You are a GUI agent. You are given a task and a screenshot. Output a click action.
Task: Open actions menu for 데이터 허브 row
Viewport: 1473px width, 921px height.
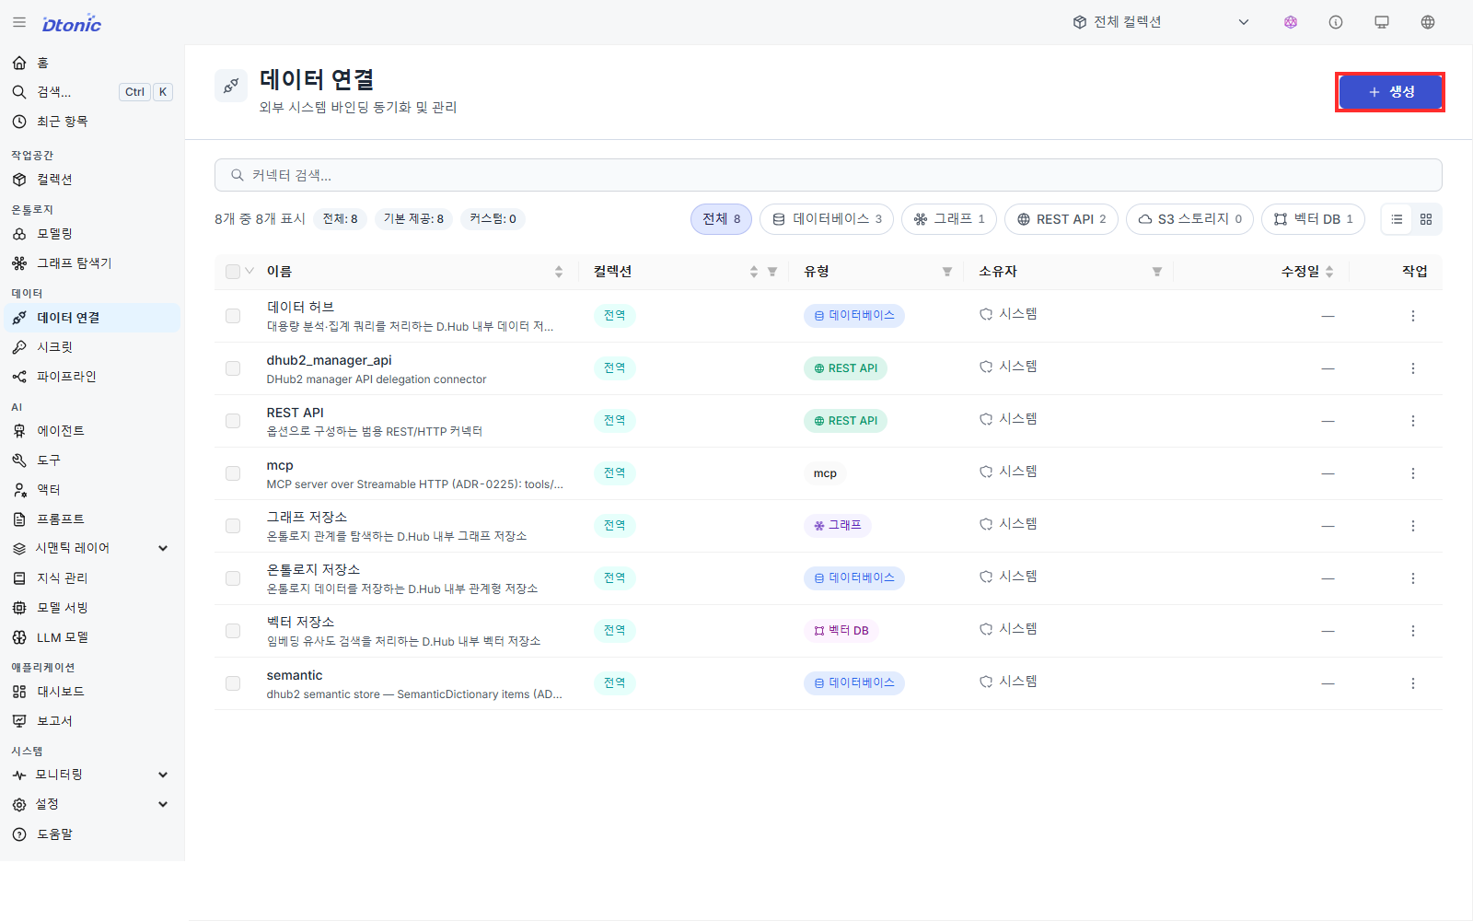click(1413, 316)
